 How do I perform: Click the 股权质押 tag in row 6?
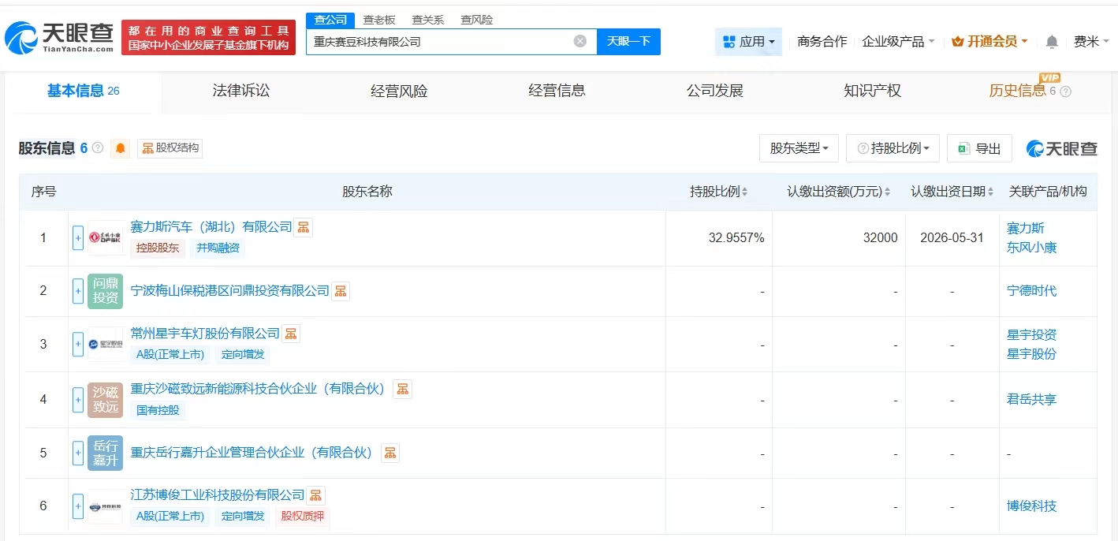(303, 517)
